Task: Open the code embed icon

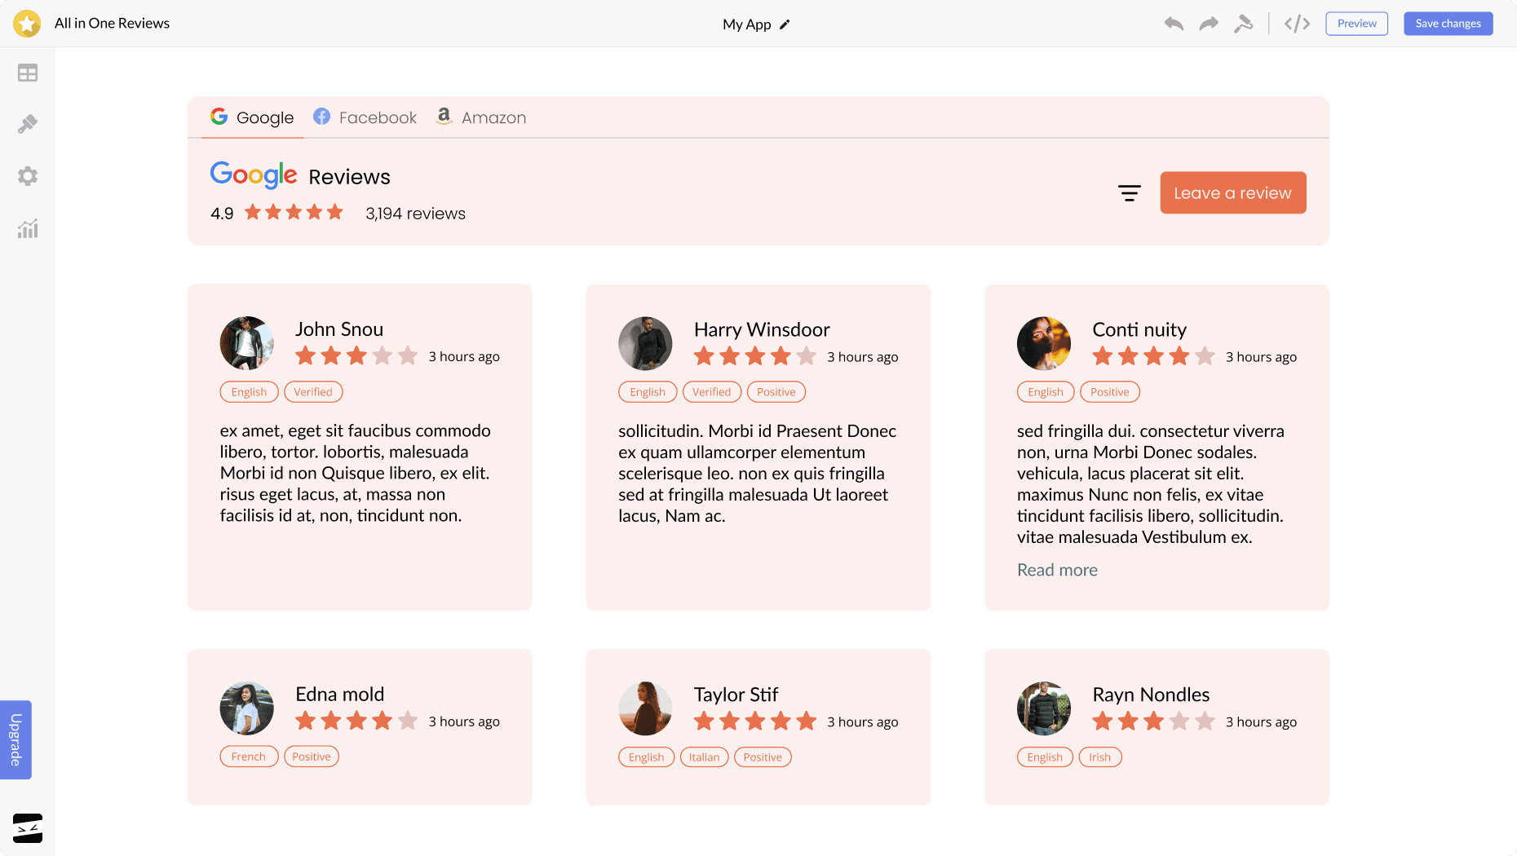Action: (x=1297, y=24)
